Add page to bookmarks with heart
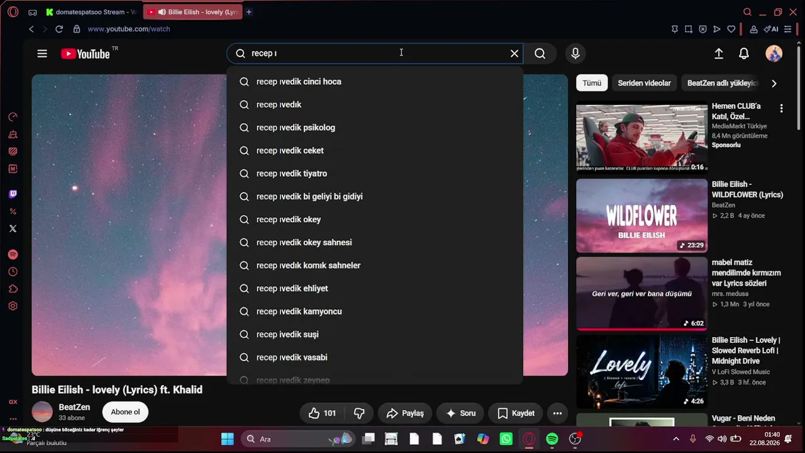 click(x=731, y=29)
